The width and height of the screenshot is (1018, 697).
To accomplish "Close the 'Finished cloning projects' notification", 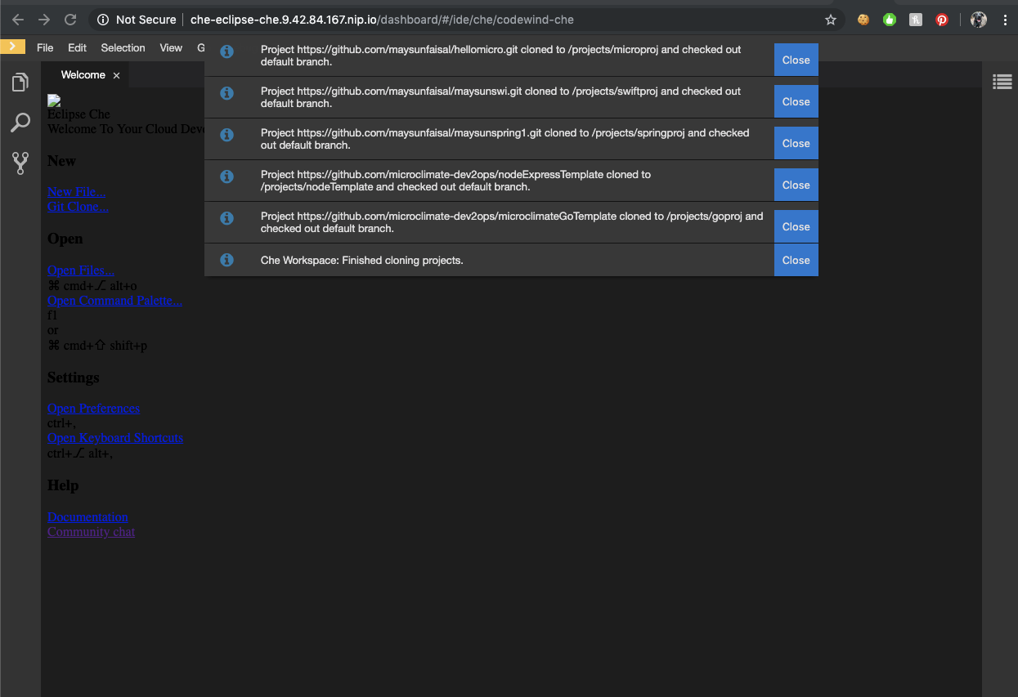I will coord(796,260).
